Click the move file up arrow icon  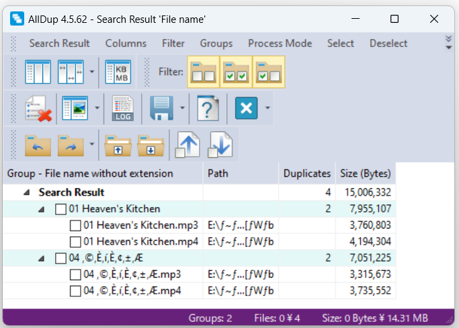pyautogui.click(x=187, y=145)
